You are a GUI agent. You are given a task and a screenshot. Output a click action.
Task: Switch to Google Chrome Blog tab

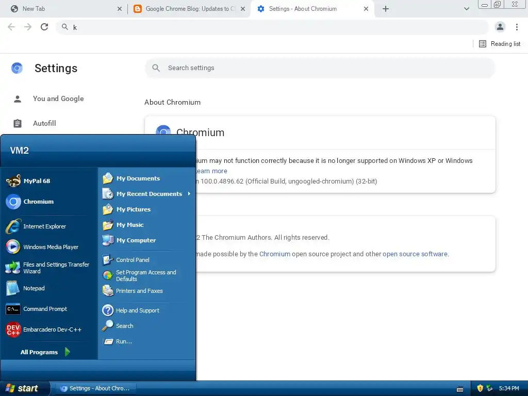(x=189, y=9)
